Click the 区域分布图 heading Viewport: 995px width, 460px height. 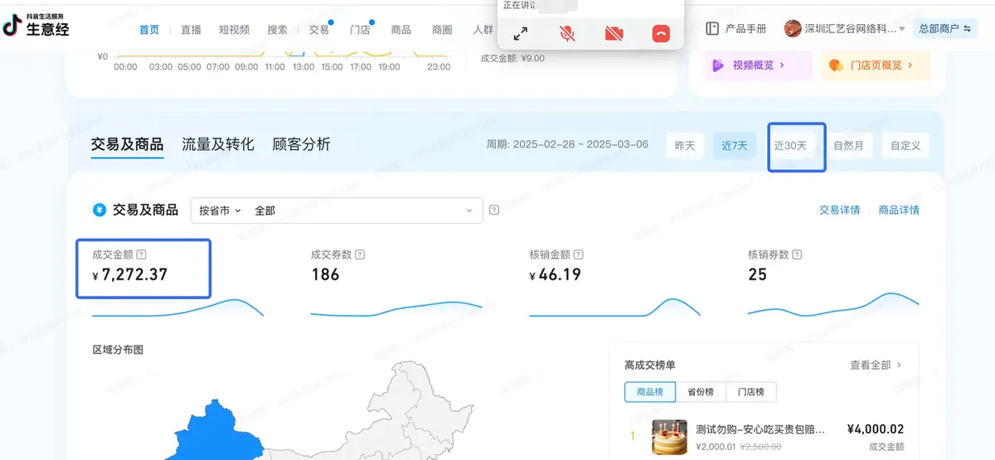(118, 350)
